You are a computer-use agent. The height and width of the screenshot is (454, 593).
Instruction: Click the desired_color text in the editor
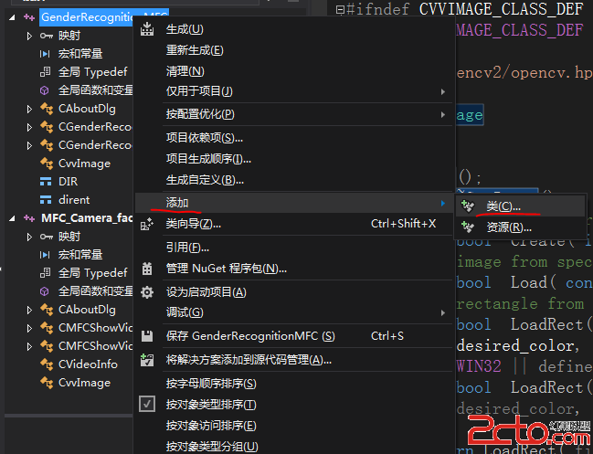click(515, 346)
